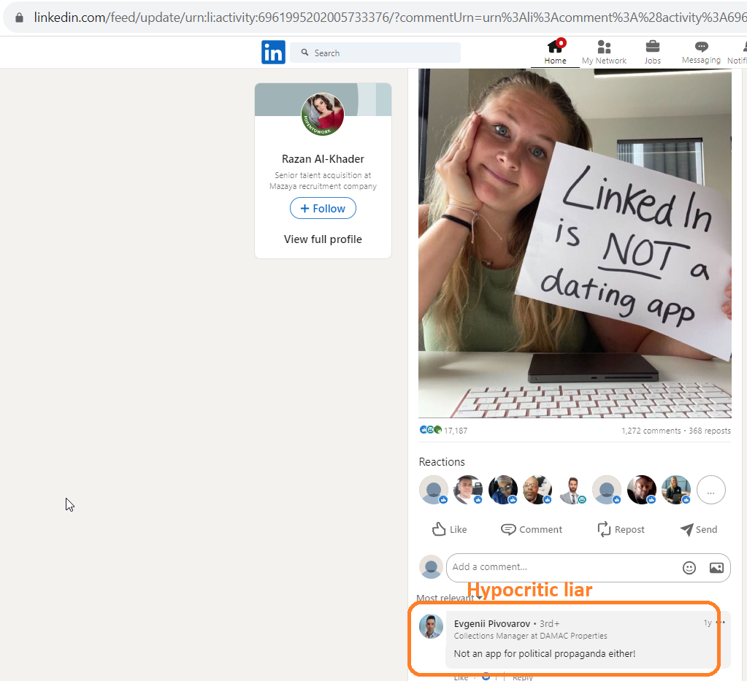Open the 368 reposts link
747x681 pixels.
(709, 431)
